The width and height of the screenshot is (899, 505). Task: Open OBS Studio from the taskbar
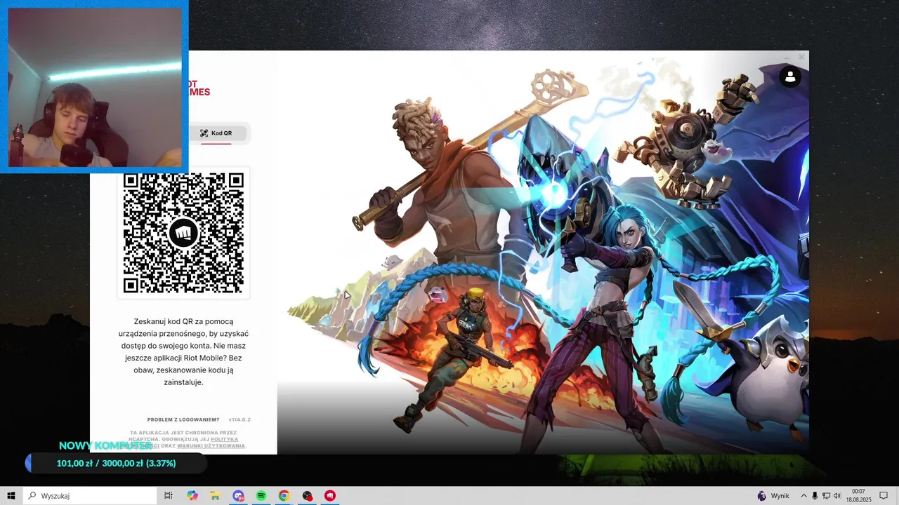click(307, 496)
